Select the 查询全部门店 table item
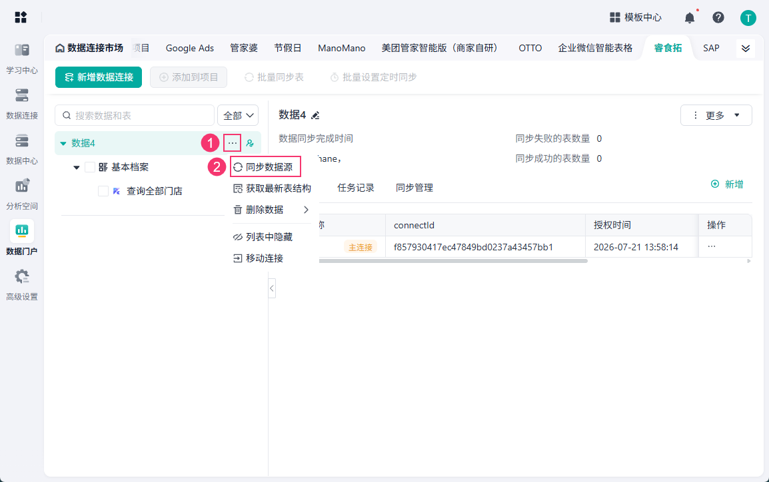This screenshot has height=482, width=769. pyautogui.click(x=155, y=191)
